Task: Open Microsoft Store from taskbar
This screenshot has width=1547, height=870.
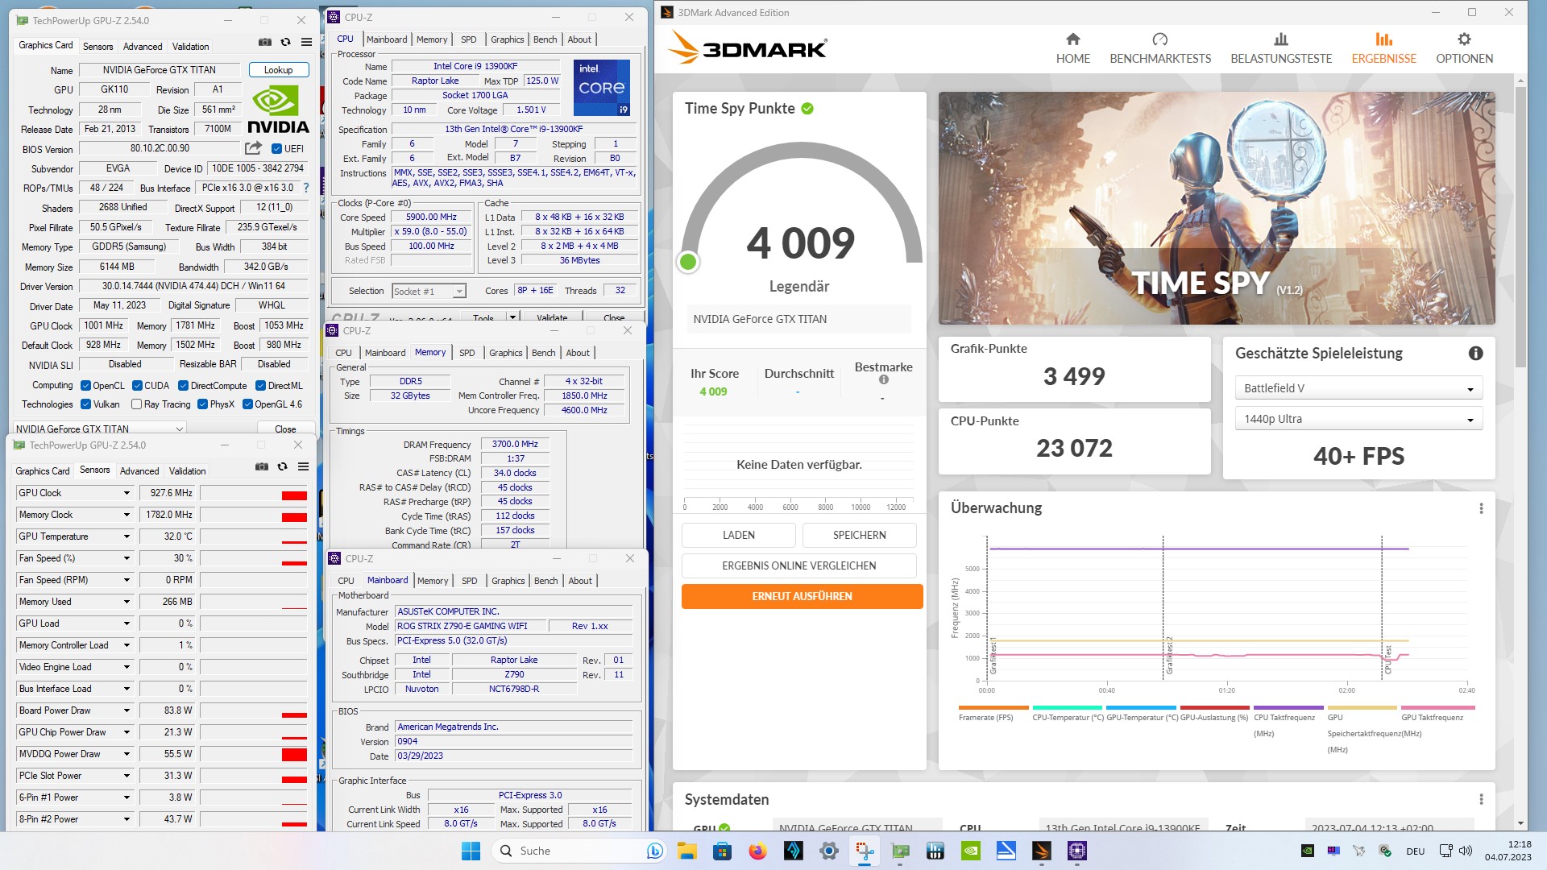Action: (722, 851)
